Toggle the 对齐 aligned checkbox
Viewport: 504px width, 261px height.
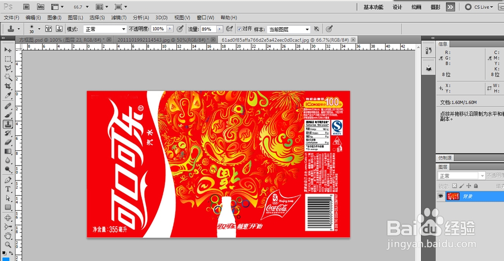point(239,29)
